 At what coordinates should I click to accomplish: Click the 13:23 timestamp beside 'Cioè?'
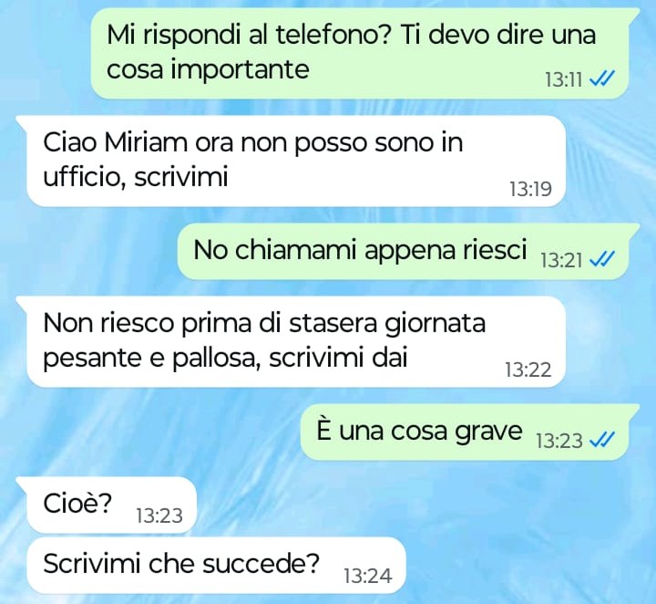click(x=159, y=515)
